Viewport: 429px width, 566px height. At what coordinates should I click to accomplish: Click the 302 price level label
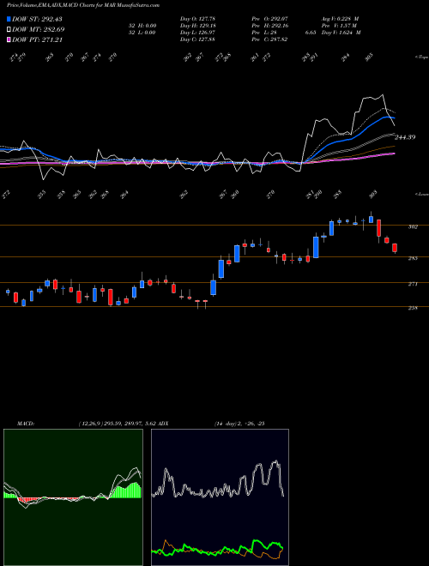(413, 226)
